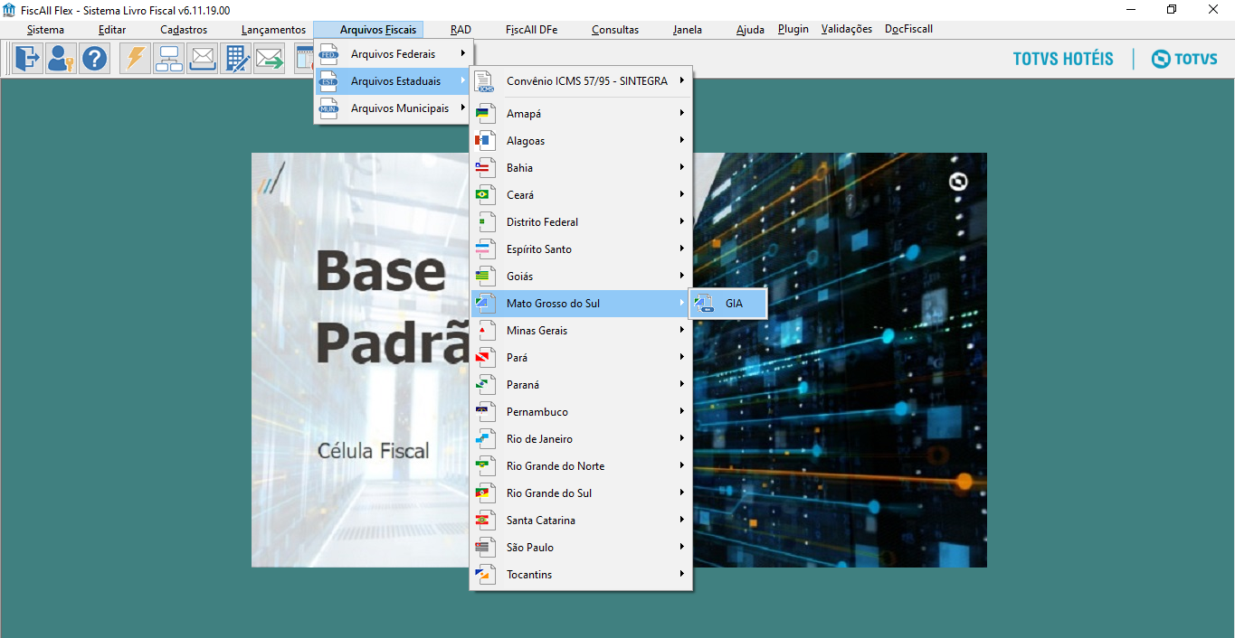Expand Arquivos Federais submenu
This screenshot has width=1235, height=638.
393,54
